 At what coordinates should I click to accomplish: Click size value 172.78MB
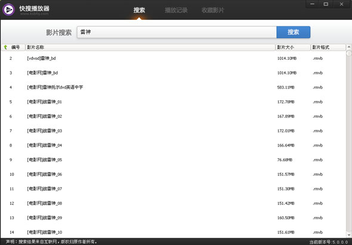[x=286, y=102]
